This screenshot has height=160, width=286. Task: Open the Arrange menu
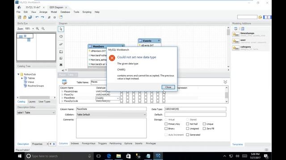tap(43, 12)
